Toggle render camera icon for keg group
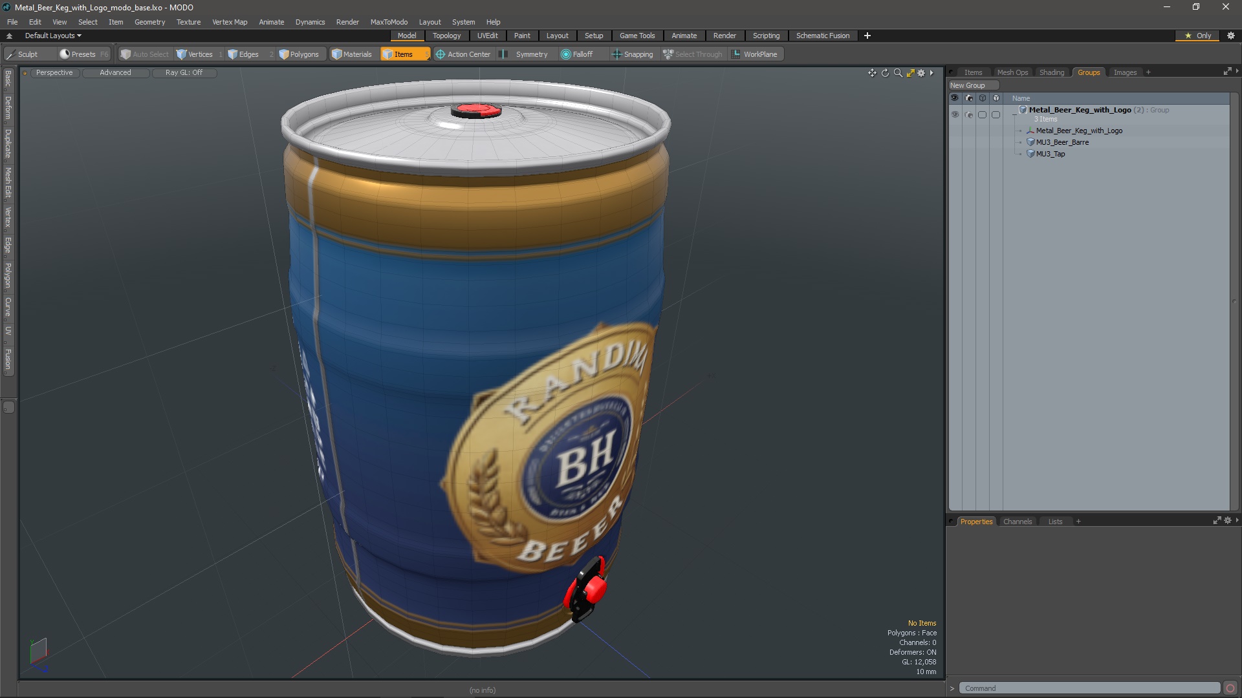1242x698 pixels. [x=968, y=114]
